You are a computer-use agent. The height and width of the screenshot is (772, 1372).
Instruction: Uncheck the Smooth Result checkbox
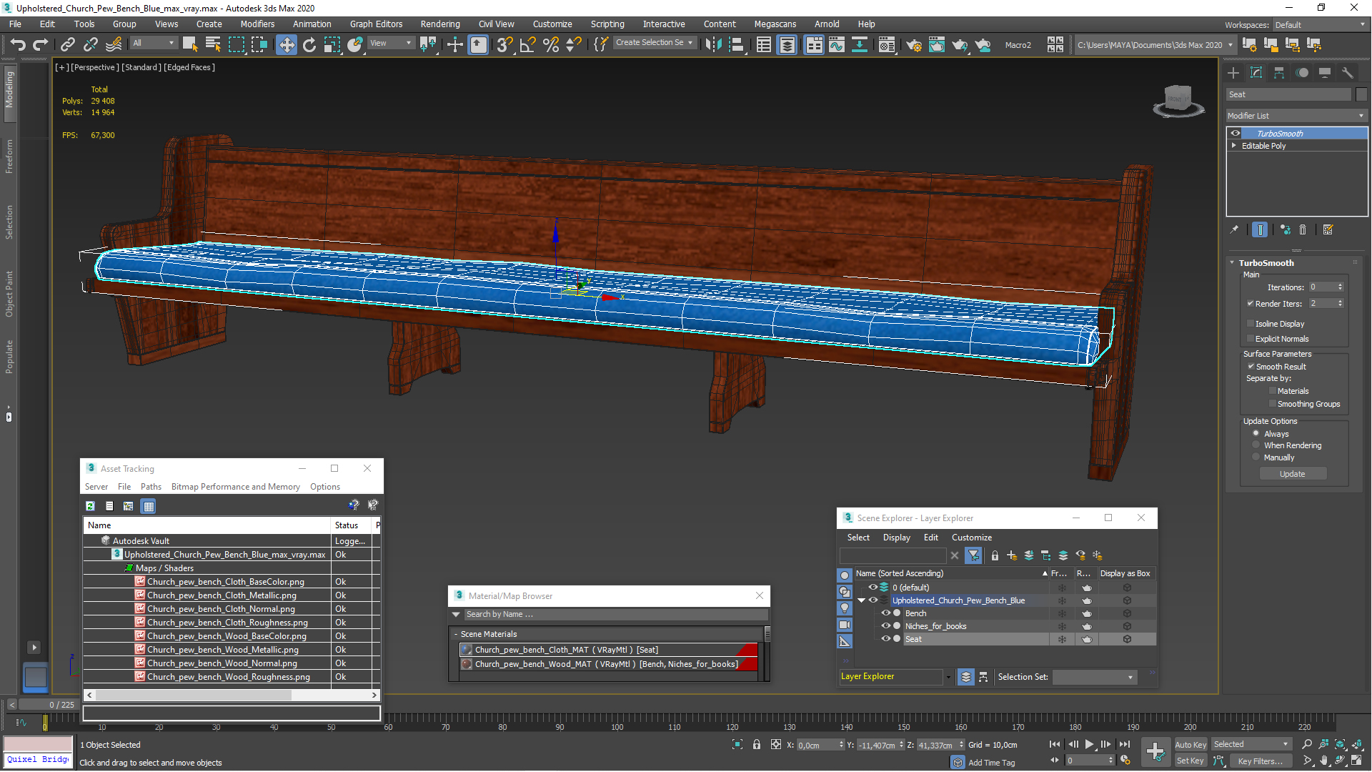click(1251, 366)
